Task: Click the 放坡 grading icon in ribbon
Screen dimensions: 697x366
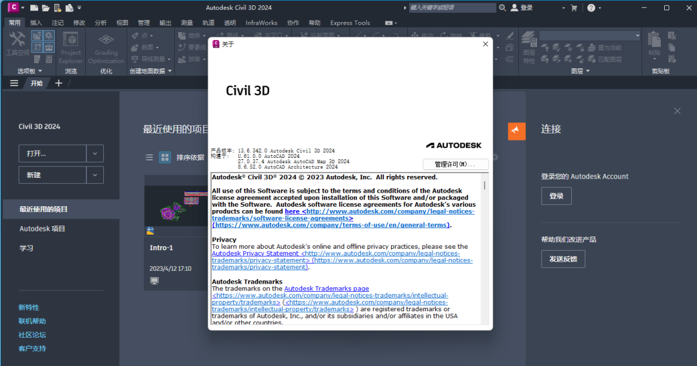Action: [x=182, y=59]
